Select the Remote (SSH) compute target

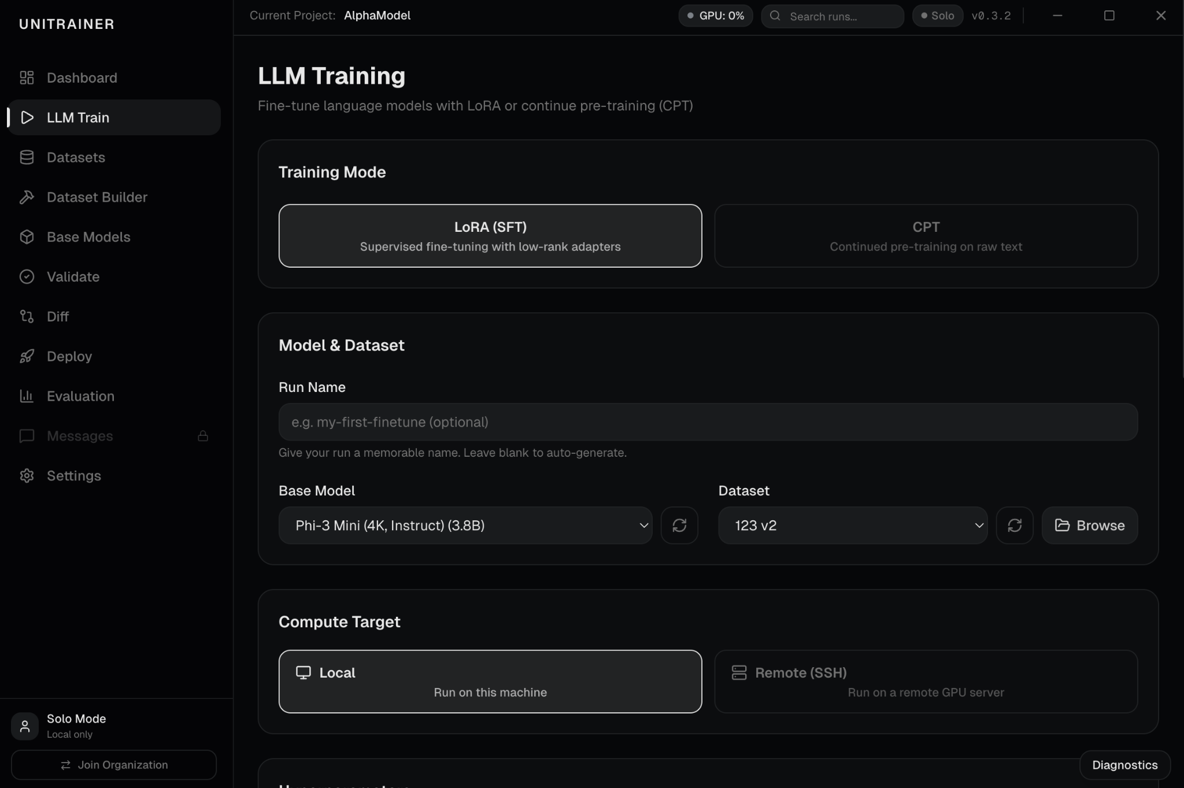926,682
